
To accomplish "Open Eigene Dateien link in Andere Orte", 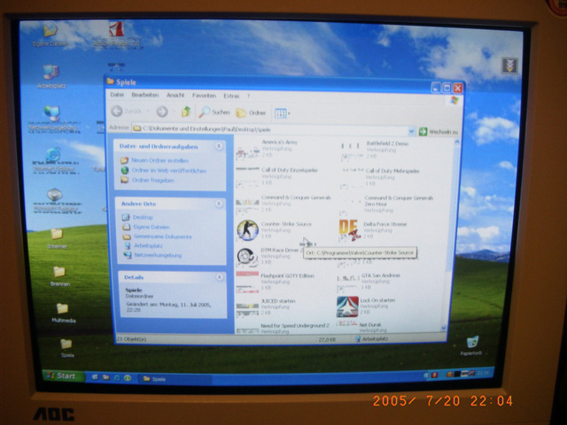I will click(x=151, y=227).
